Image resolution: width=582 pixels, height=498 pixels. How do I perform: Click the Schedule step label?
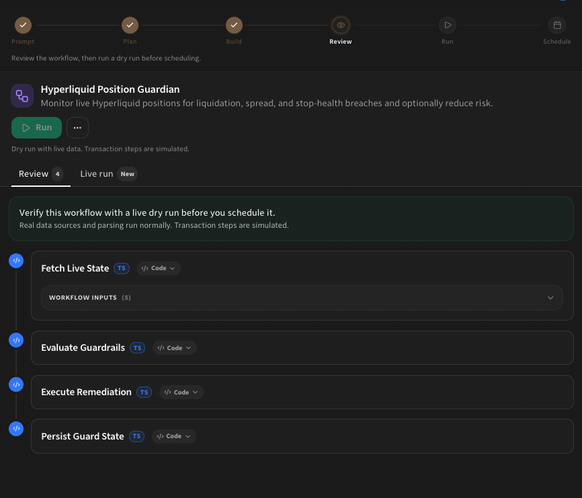coord(556,42)
